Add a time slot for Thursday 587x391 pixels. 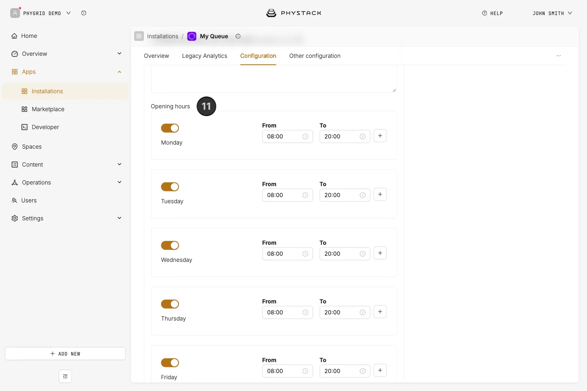click(x=380, y=312)
